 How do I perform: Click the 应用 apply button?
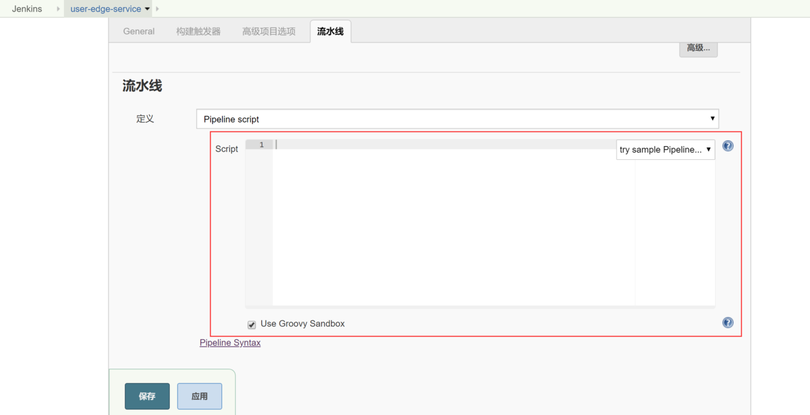coord(199,396)
